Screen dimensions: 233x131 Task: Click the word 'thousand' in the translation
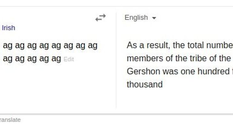(145, 84)
